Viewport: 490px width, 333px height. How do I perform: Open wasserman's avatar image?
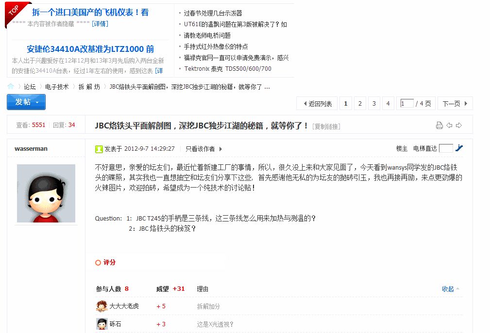click(x=46, y=193)
